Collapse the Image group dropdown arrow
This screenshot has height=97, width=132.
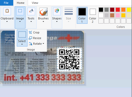coord(20,21)
